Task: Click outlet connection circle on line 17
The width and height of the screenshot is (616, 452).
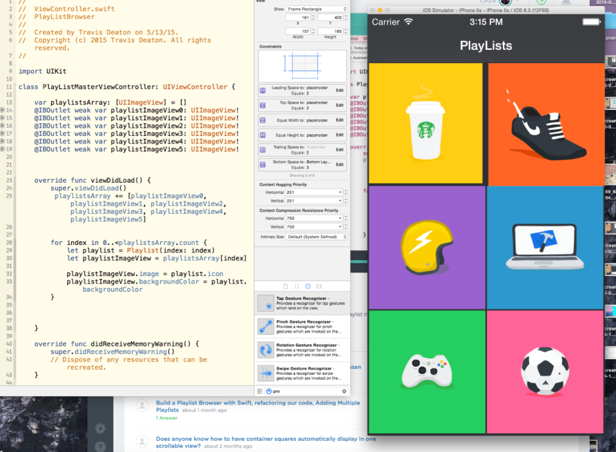Action: pyautogui.click(x=3, y=134)
